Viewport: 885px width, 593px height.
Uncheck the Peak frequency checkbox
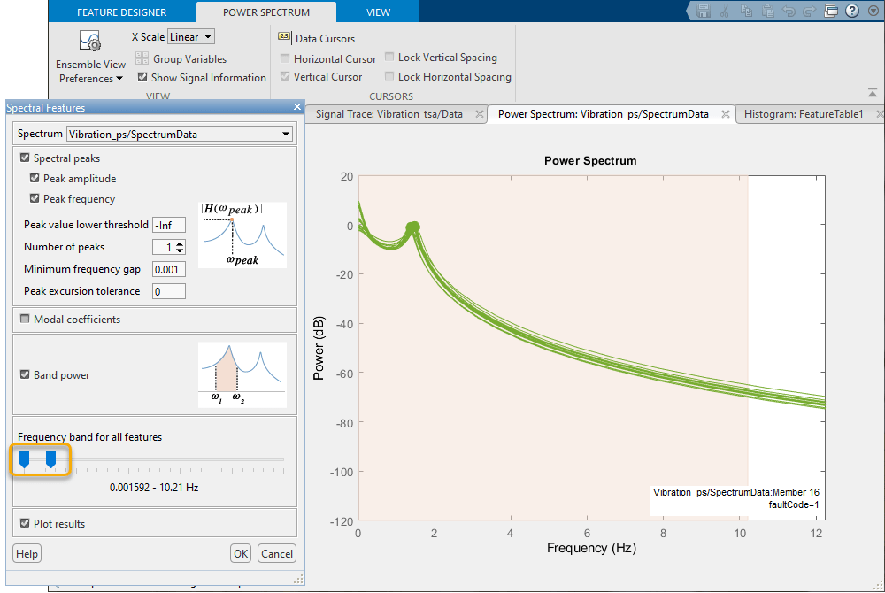pyautogui.click(x=35, y=198)
